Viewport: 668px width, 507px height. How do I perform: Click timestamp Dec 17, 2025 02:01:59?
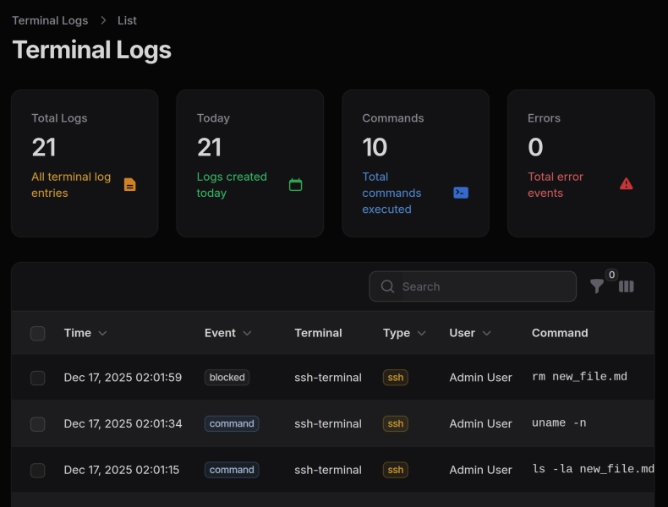[x=123, y=378]
